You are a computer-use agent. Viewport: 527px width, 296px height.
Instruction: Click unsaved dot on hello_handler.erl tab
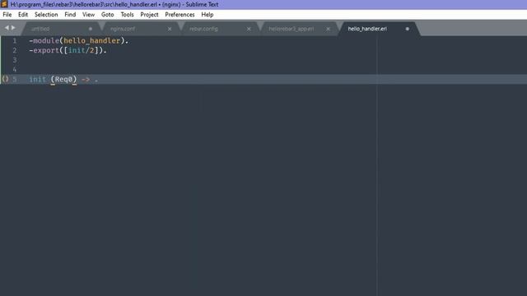pyautogui.click(x=408, y=29)
